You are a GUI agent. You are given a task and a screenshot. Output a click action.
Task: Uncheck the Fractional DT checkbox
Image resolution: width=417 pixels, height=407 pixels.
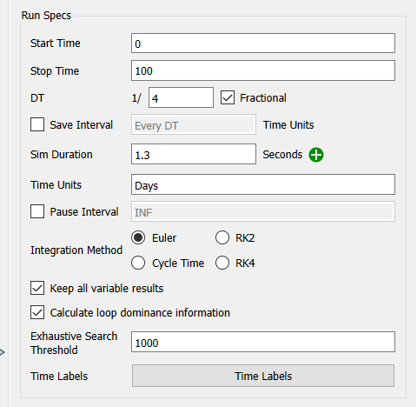point(228,97)
